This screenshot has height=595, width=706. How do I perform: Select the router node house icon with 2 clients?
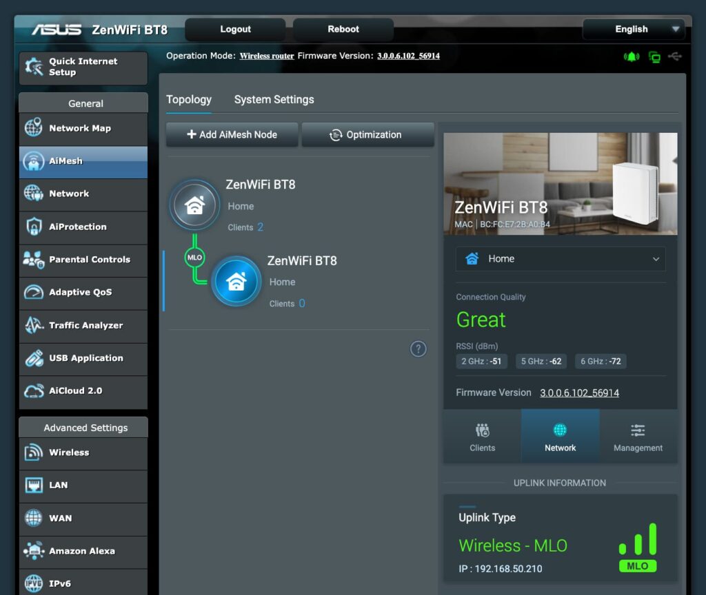194,205
